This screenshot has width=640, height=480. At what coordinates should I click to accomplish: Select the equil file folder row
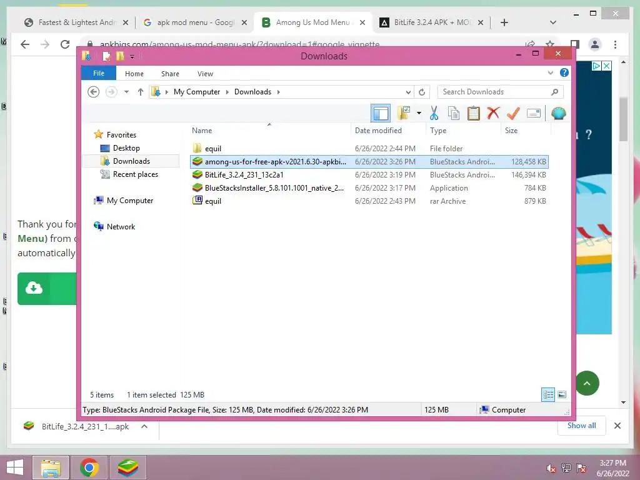(x=369, y=149)
